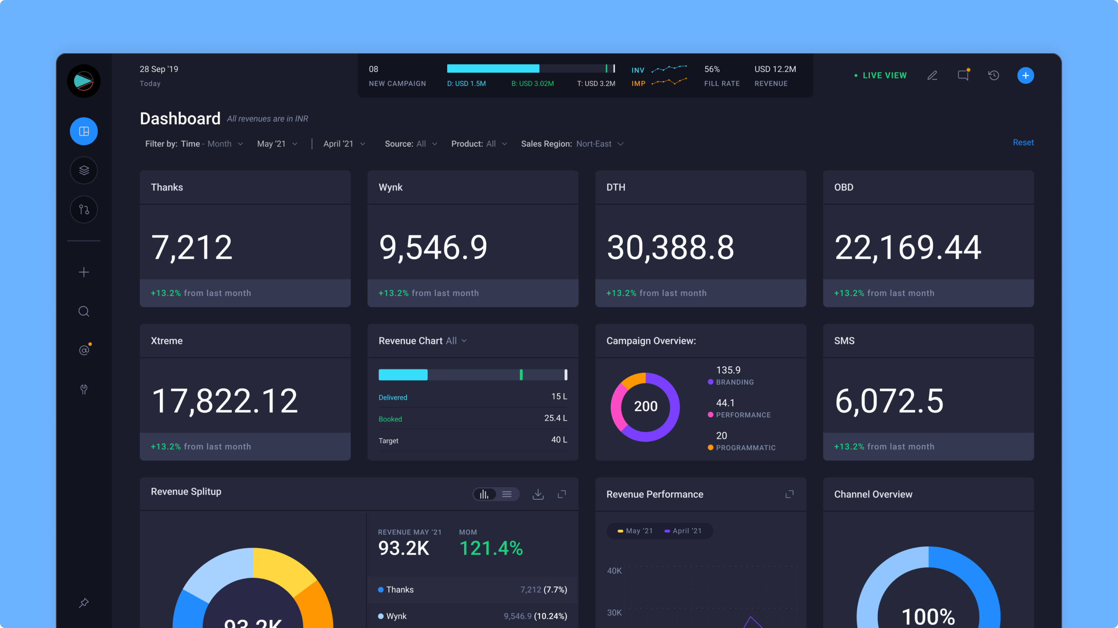The height and width of the screenshot is (628, 1118).
Task: Click the edit pencil icon in header
Action: [932, 75]
